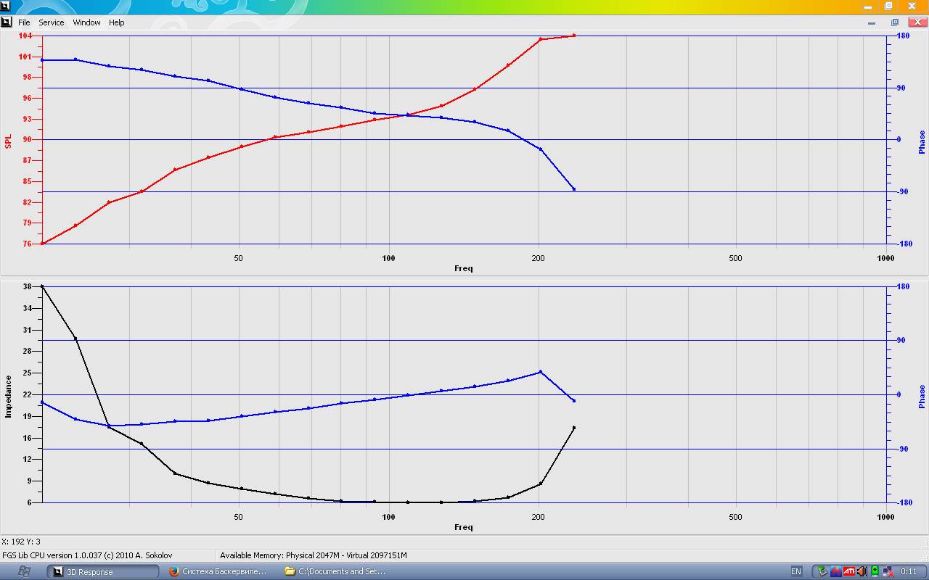Click the Freq label under the upper chart
The image size is (929, 580).
tap(464, 269)
